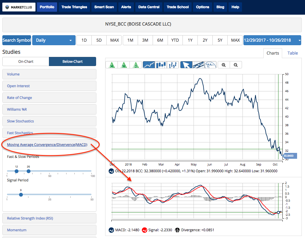Viewport: 305px width, 238px height.
Task: Switch to the Table tab
Action: [292, 53]
